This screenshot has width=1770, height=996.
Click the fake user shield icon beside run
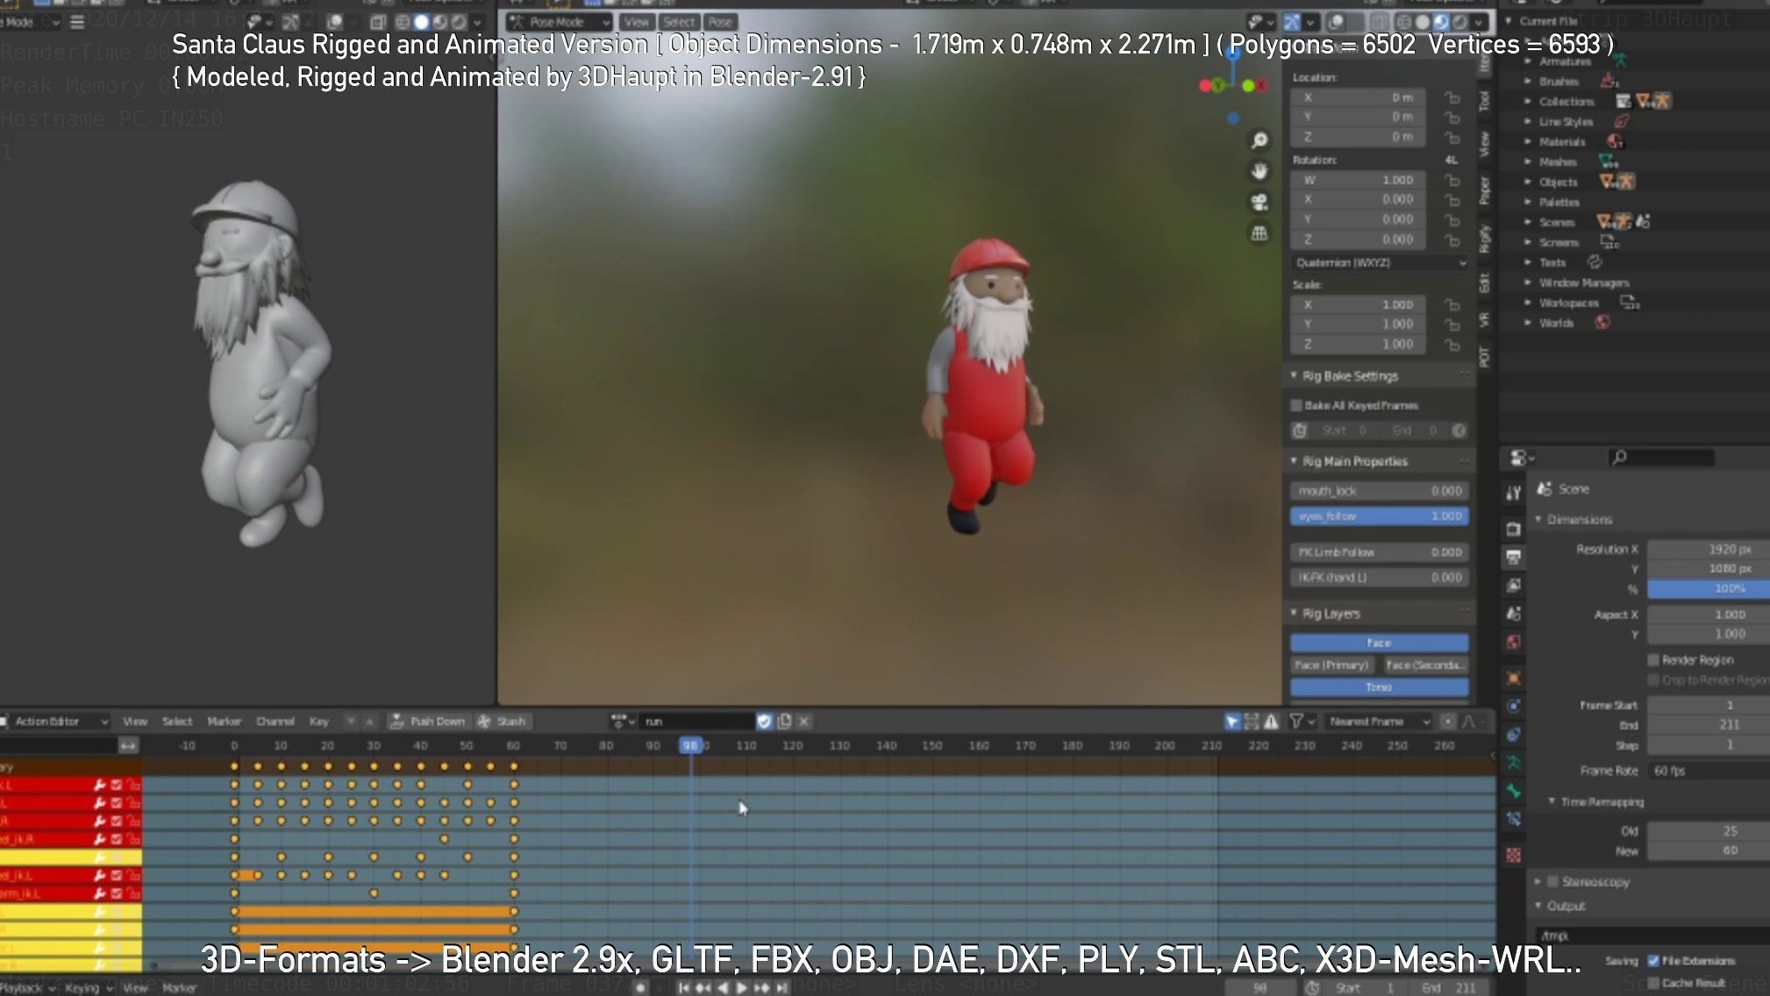click(x=764, y=722)
